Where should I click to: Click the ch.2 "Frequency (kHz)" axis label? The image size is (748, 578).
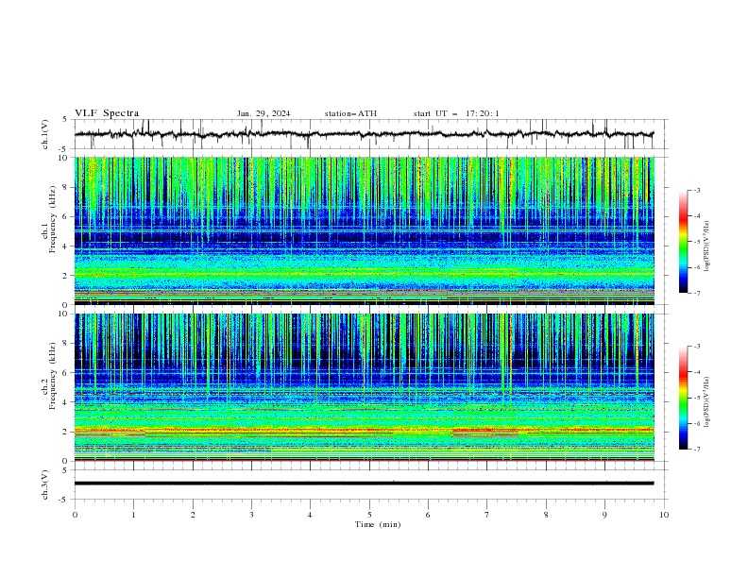53,376
